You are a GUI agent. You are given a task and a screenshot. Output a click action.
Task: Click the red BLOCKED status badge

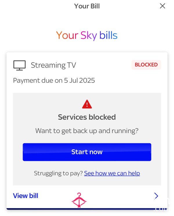click(x=146, y=65)
